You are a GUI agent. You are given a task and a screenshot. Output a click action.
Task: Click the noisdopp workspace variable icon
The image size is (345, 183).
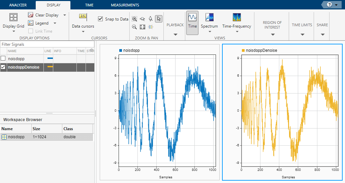[4, 137]
